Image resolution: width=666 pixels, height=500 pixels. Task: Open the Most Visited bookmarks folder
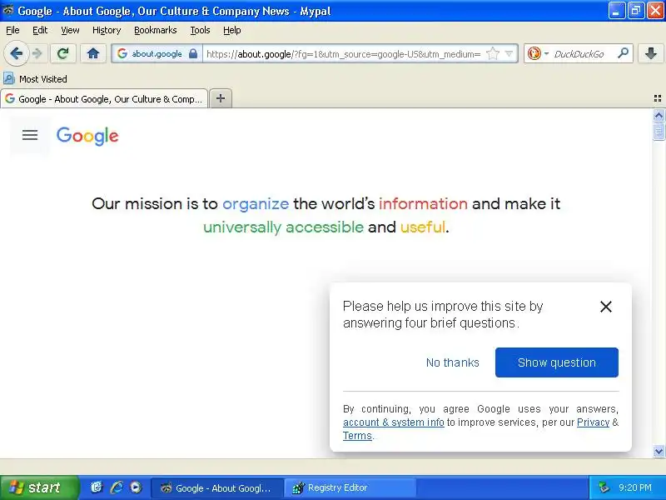click(x=35, y=79)
